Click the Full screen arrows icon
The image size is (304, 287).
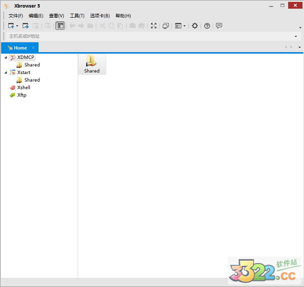pos(154,26)
